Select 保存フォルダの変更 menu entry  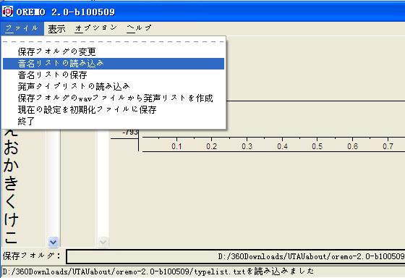click(x=114, y=51)
